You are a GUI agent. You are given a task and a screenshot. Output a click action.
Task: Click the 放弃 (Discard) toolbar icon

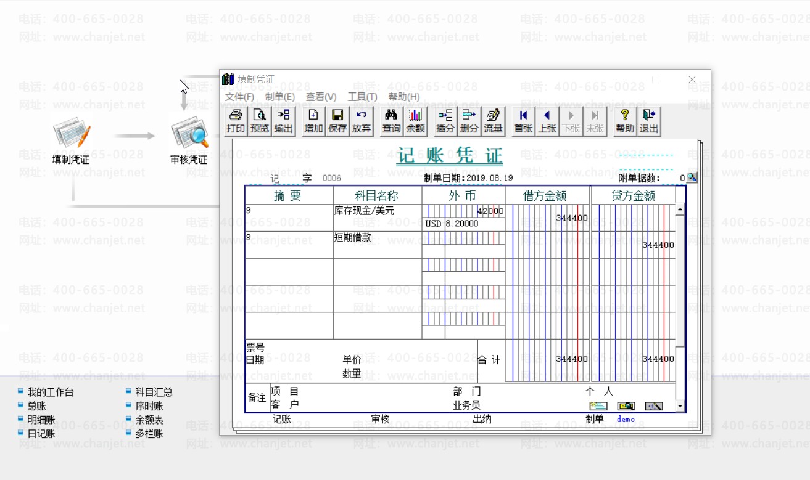(x=362, y=121)
